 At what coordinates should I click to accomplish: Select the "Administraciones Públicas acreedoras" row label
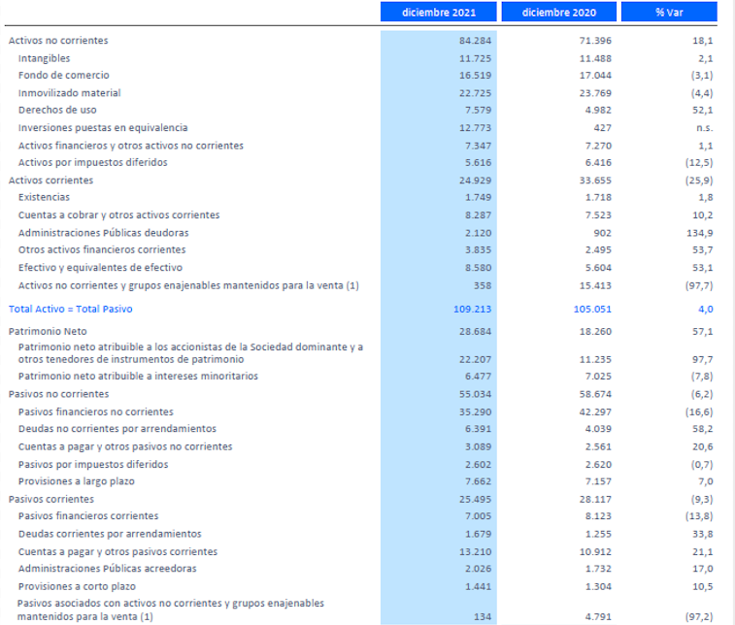[108, 569]
